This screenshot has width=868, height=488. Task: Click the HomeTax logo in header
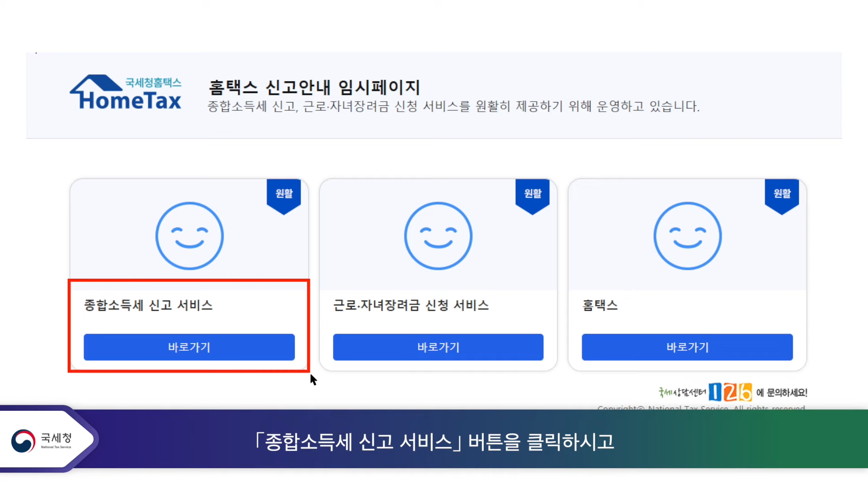(x=126, y=93)
